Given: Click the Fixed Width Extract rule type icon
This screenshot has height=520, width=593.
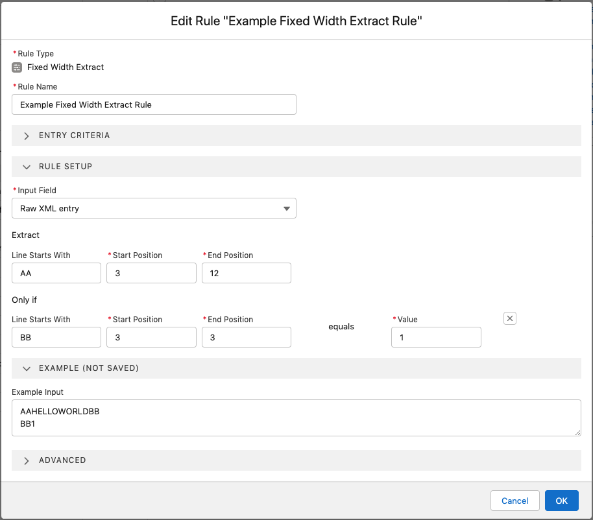Looking at the screenshot, I should (x=16, y=67).
